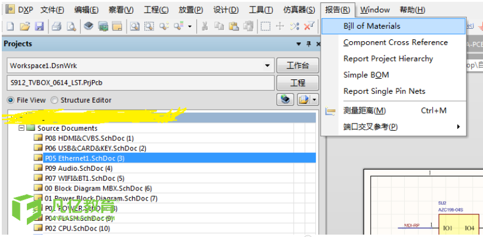
Task: Select the File View radio button
Action: point(11,100)
